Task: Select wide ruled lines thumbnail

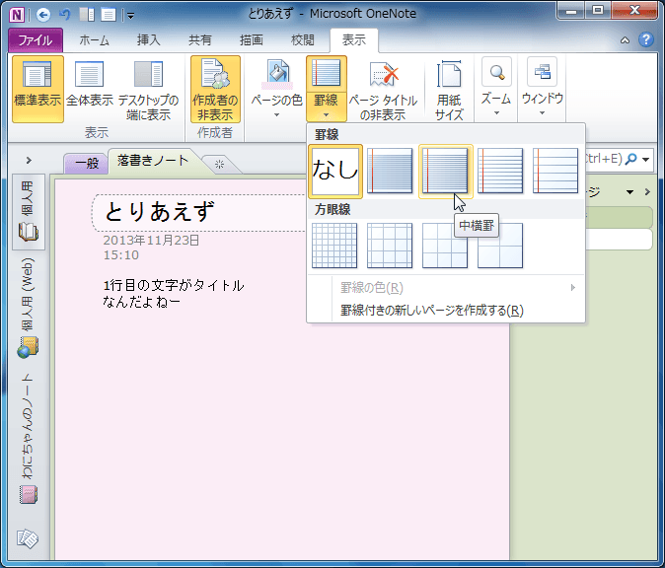Action: (555, 172)
